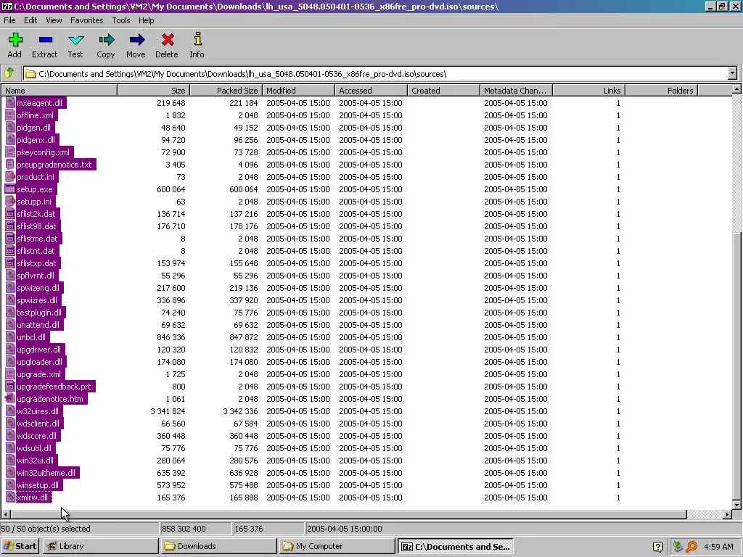
Task: Click the upgradenotice.htm file icon
Action: pyautogui.click(x=10, y=399)
